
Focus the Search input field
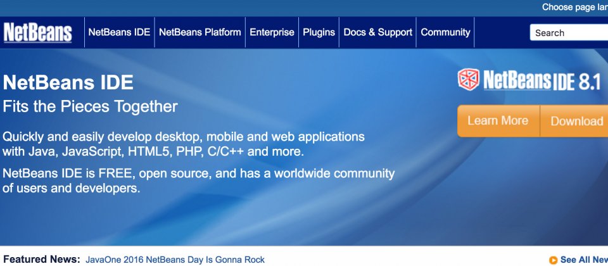coord(569,32)
